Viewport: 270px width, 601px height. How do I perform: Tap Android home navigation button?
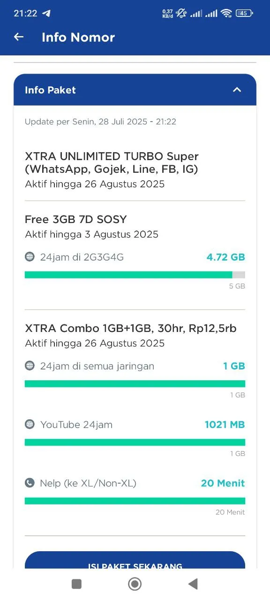coord(135,584)
